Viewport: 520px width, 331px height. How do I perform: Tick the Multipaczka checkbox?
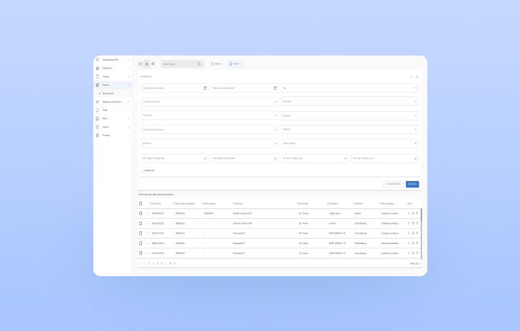click(x=142, y=171)
